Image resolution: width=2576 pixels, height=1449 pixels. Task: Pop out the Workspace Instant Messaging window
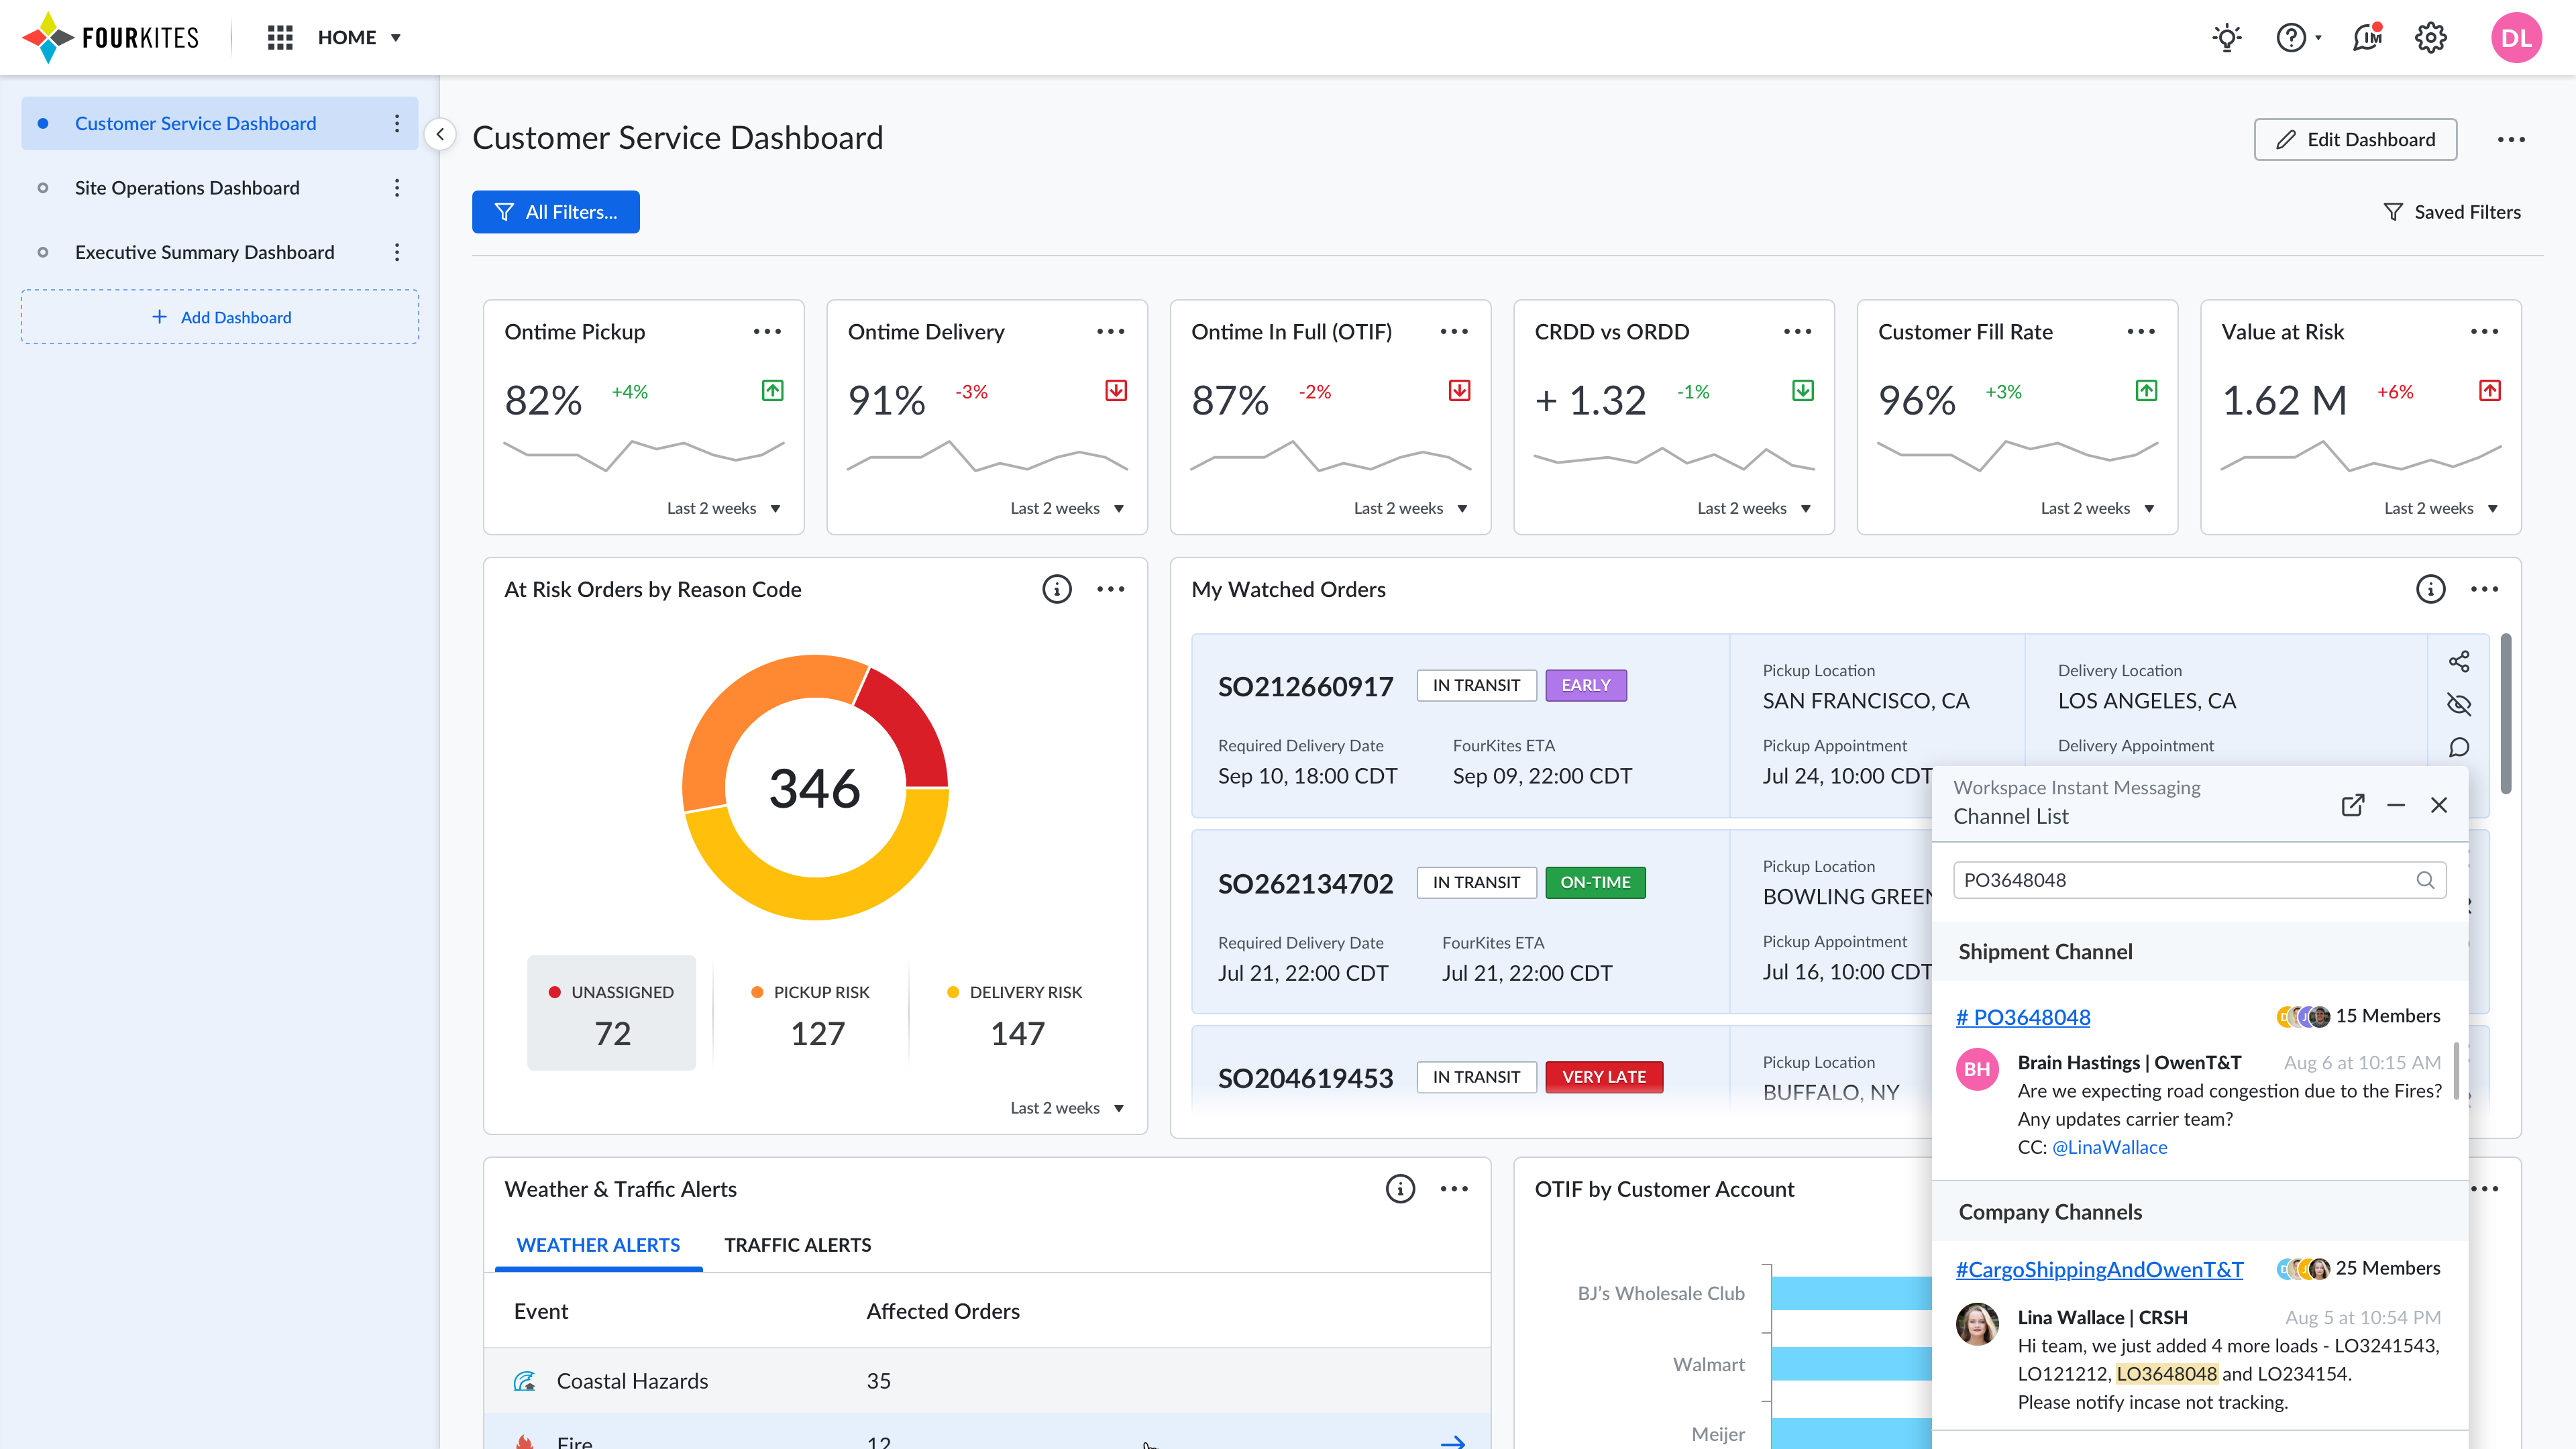tap(2353, 805)
